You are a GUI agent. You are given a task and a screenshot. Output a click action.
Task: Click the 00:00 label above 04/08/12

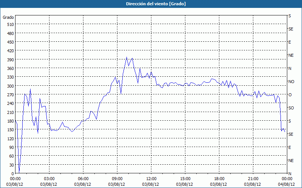click(287, 179)
